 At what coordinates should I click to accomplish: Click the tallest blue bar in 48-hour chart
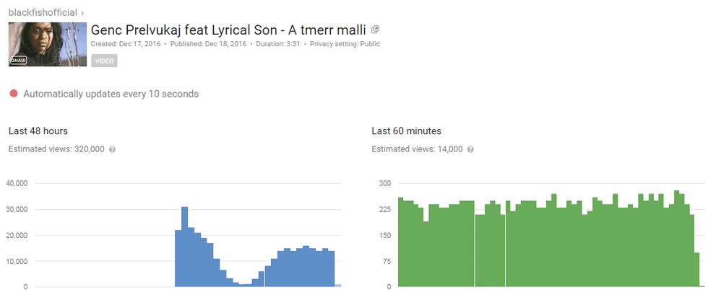click(184, 245)
